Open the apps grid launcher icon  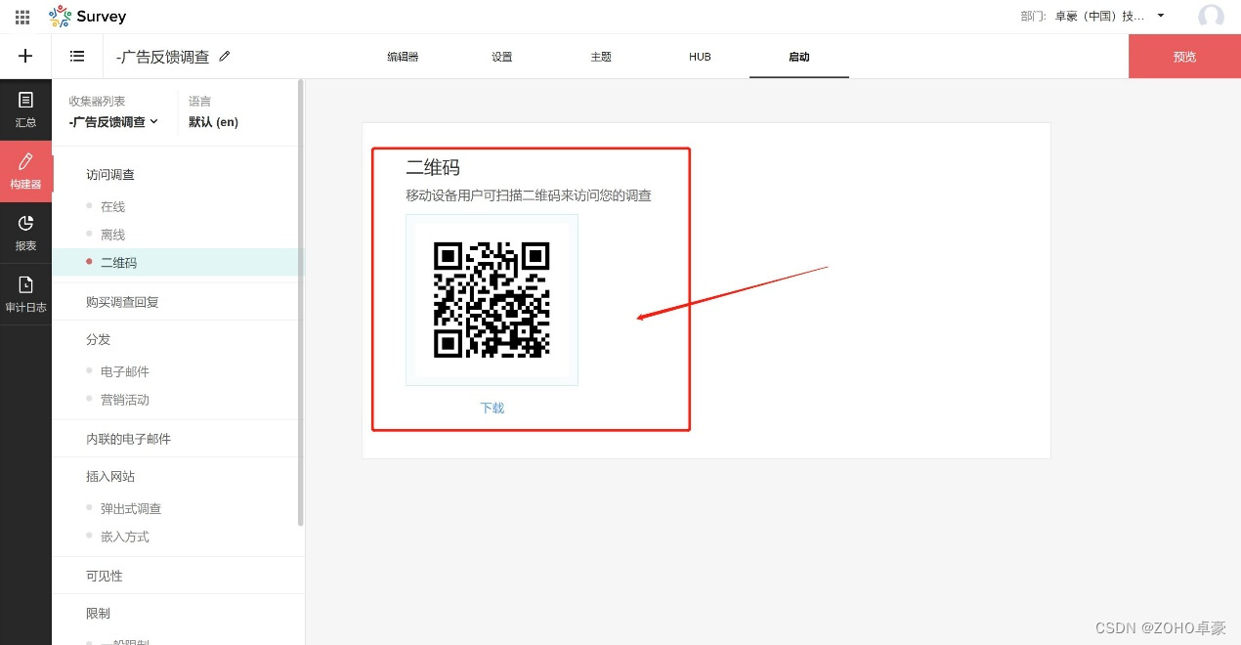(22, 17)
